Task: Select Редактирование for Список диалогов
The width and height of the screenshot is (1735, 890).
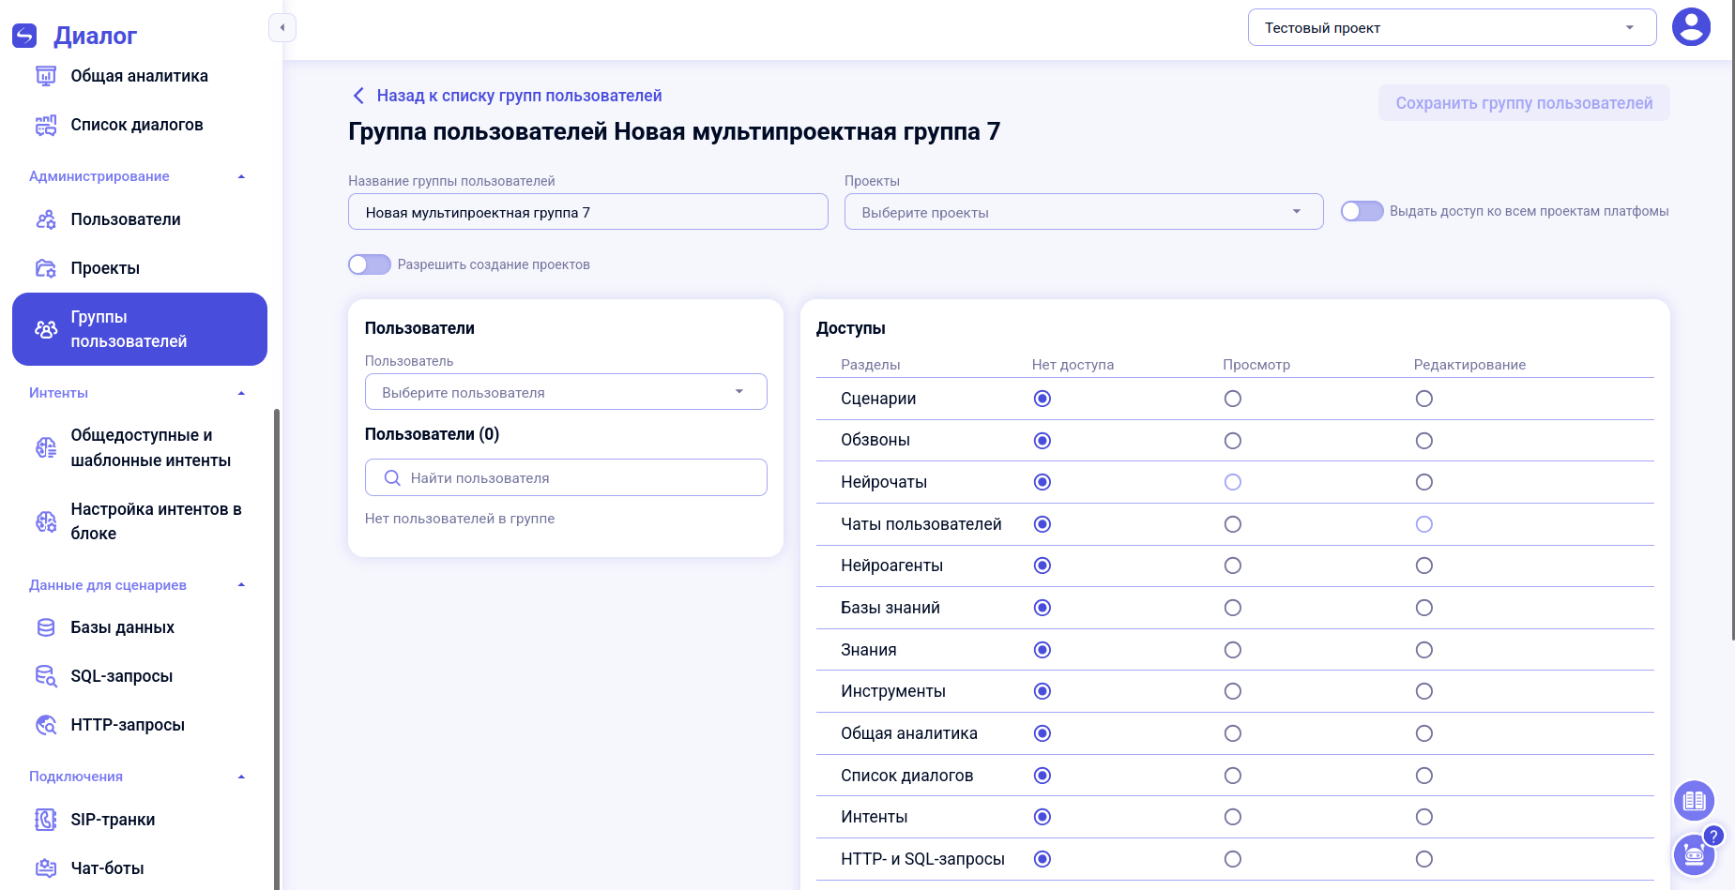Action: [1424, 776]
